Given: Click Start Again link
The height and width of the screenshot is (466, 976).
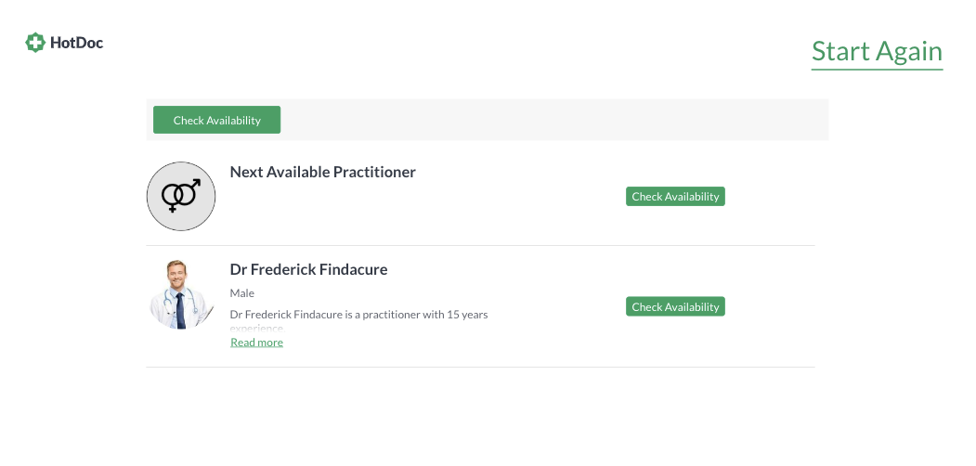Looking at the screenshot, I should pyautogui.click(x=877, y=52).
